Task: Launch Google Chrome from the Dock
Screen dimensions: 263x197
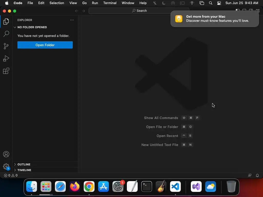Action: click(89, 186)
